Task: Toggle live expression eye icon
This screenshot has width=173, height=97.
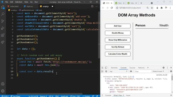Action: click(x=131, y=71)
